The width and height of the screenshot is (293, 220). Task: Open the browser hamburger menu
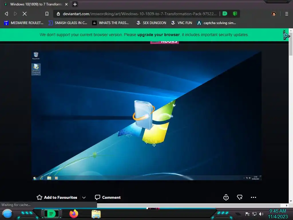pyautogui.click(x=287, y=14)
